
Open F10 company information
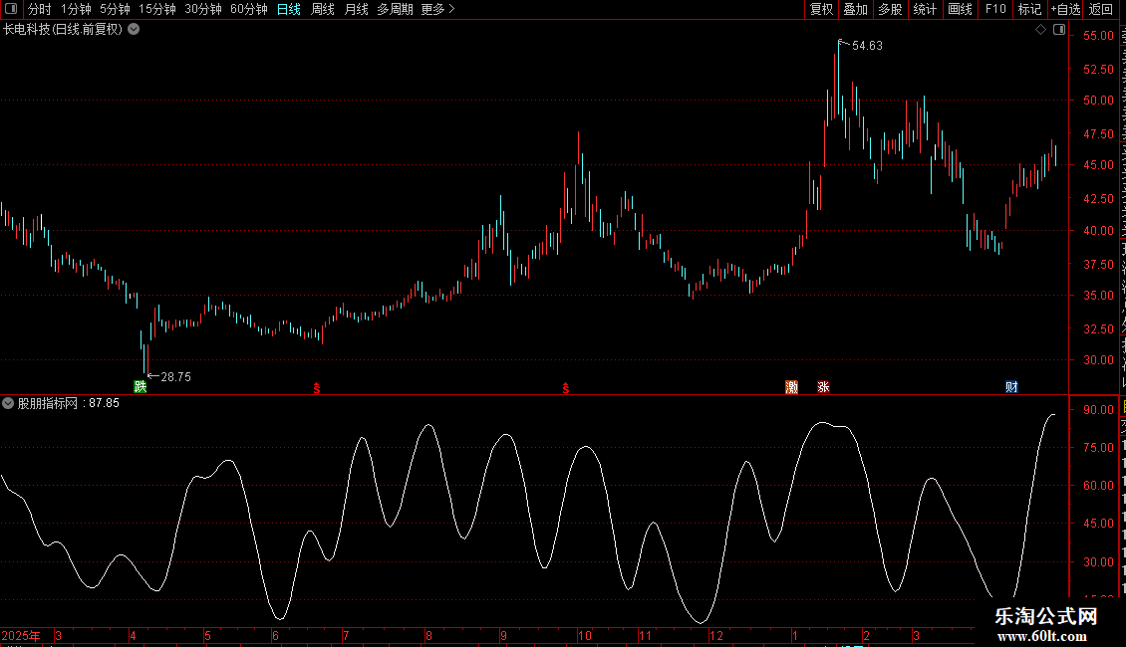(995, 9)
